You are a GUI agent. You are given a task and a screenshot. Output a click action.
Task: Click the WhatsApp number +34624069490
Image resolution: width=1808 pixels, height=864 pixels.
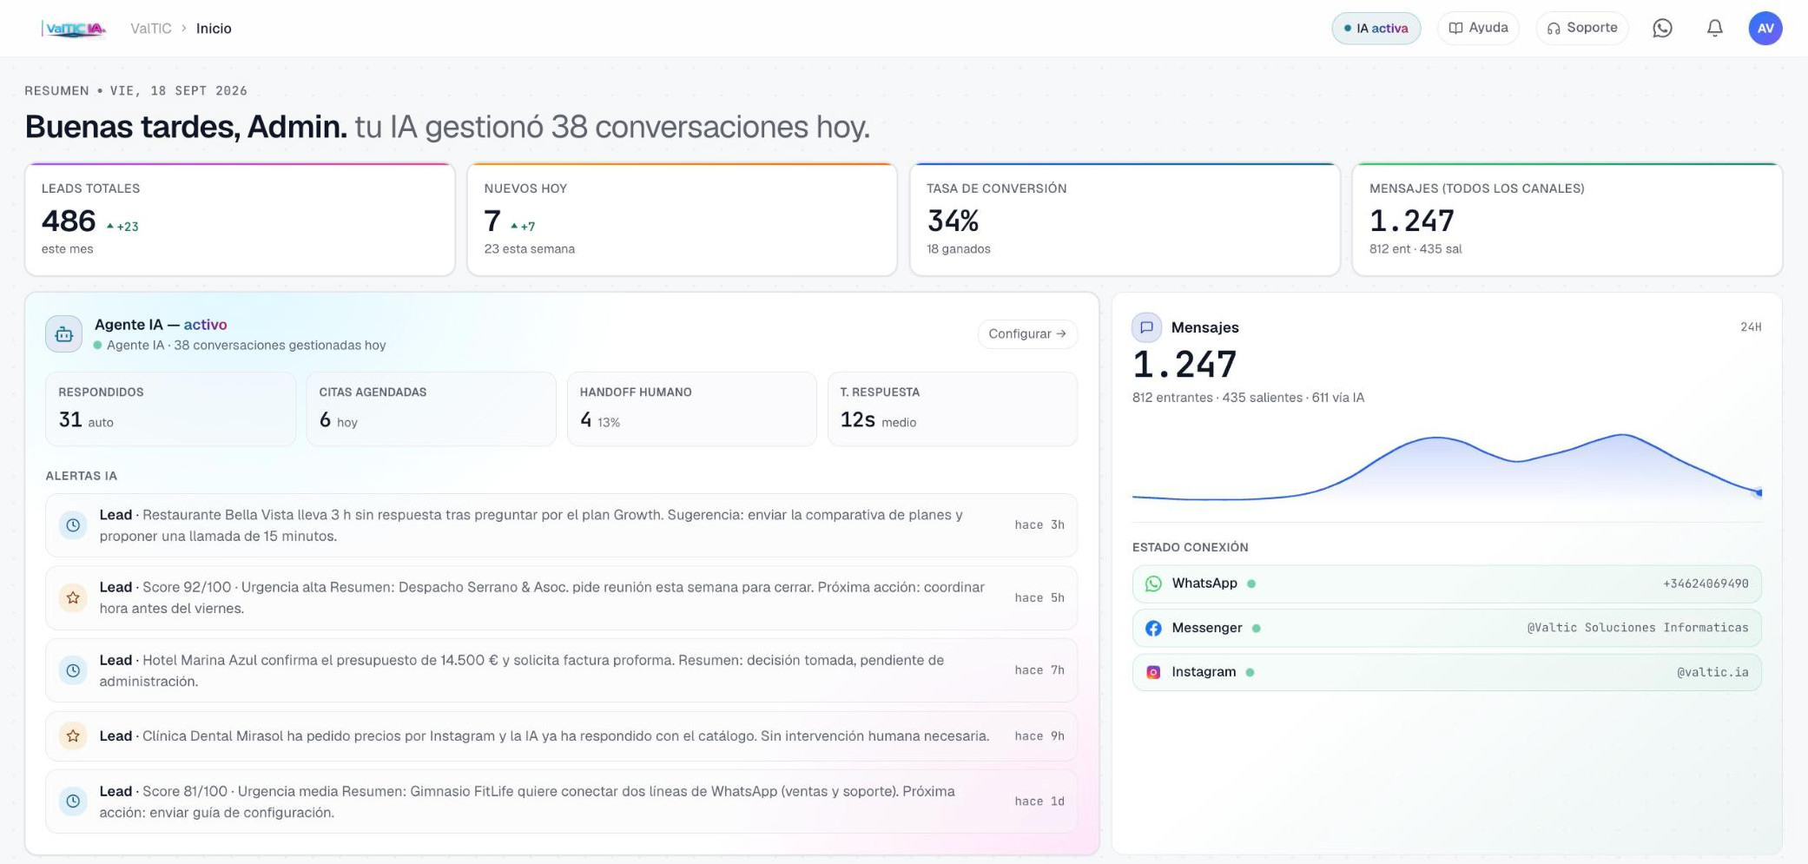pos(1706,584)
